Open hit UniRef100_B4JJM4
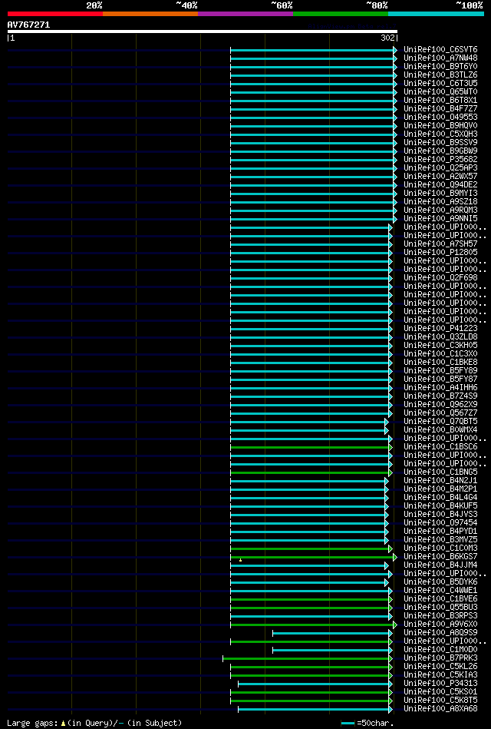This screenshot has height=729, width=491. (x=440, y=565)
